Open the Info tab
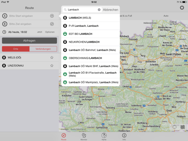 coord(124,137)
